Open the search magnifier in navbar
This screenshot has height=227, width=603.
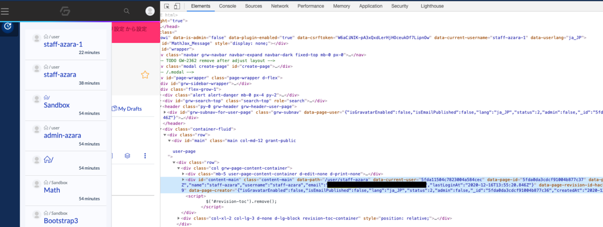(x=127, y=11)
